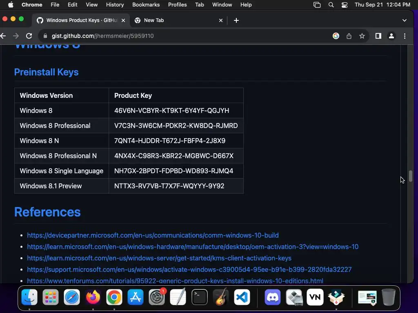This screenshot has width=418, height=313.
Task: Open the Window menu
Action: tap(222, 5)
